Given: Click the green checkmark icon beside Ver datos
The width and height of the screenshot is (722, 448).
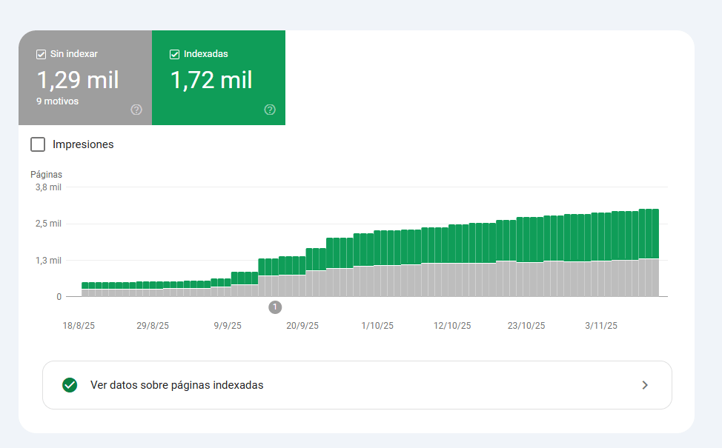Looking at the screenshot, I should (x=70, y=385).
